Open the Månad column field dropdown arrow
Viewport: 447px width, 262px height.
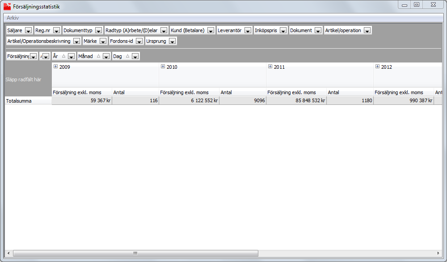pos(106,56)
